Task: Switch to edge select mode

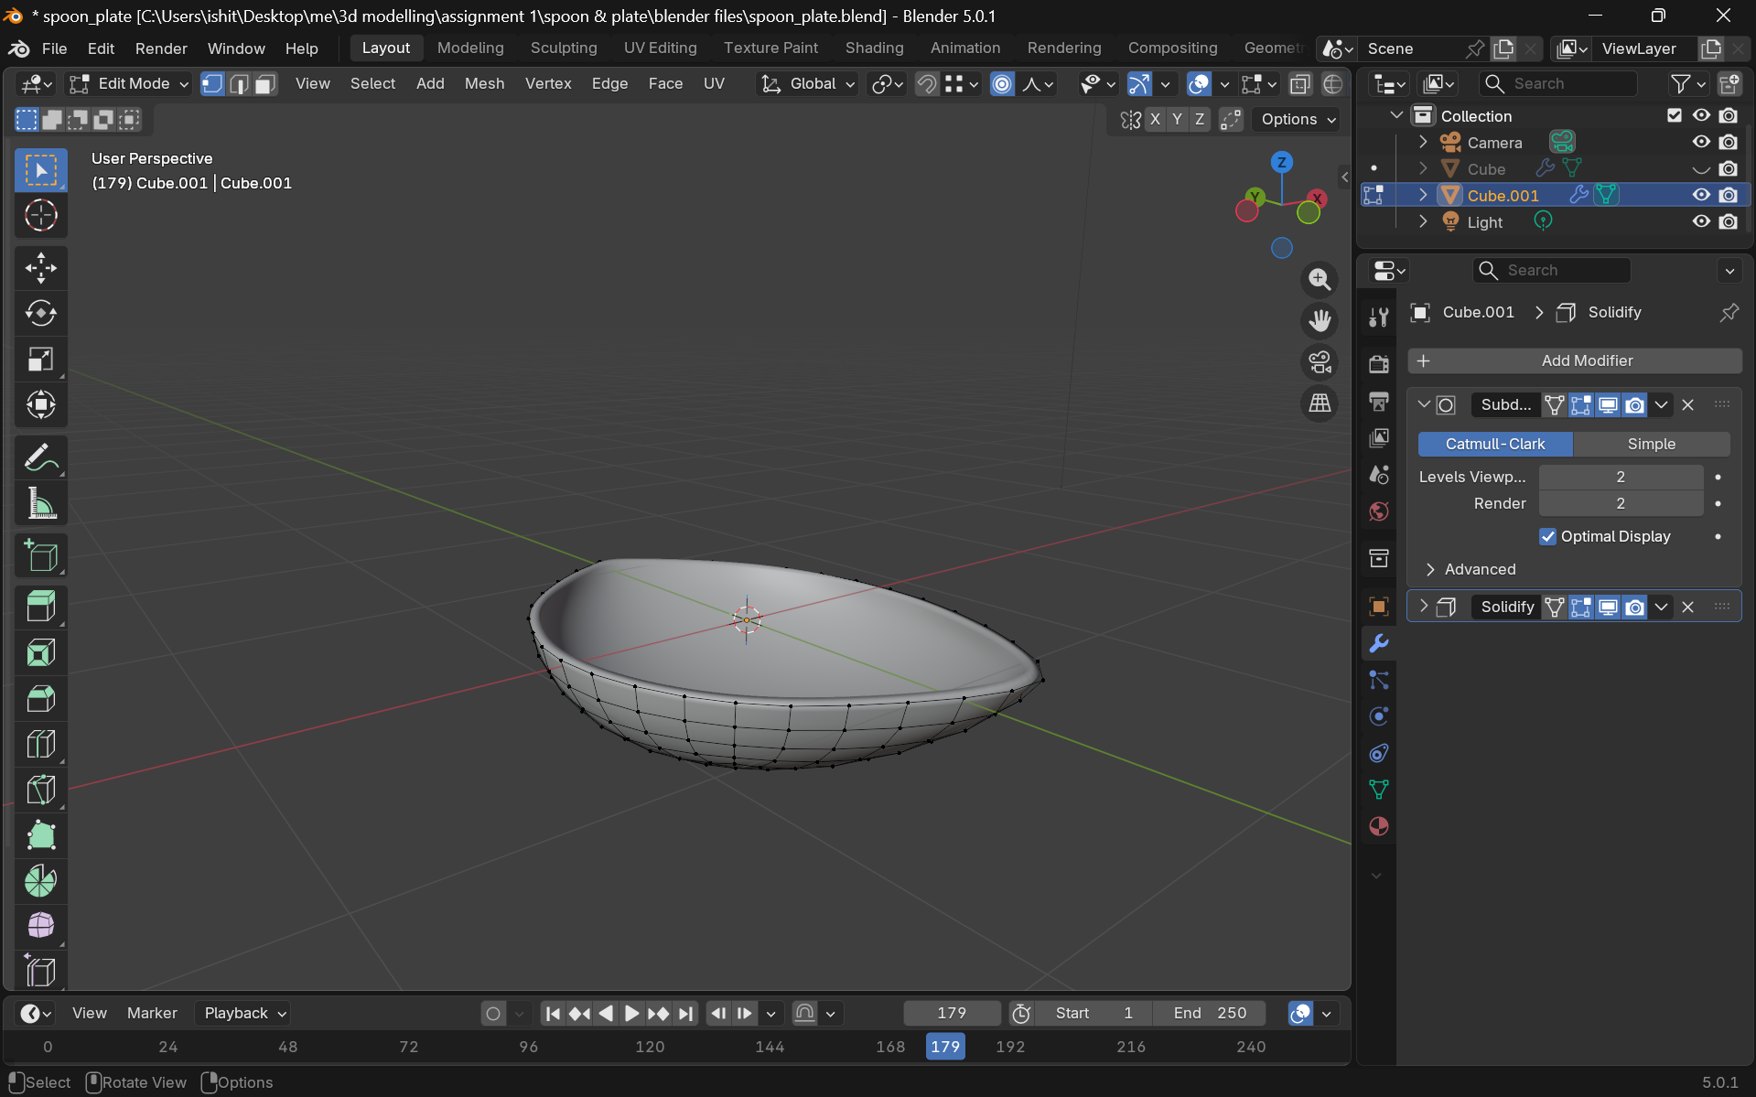Action: click(239, 84)
